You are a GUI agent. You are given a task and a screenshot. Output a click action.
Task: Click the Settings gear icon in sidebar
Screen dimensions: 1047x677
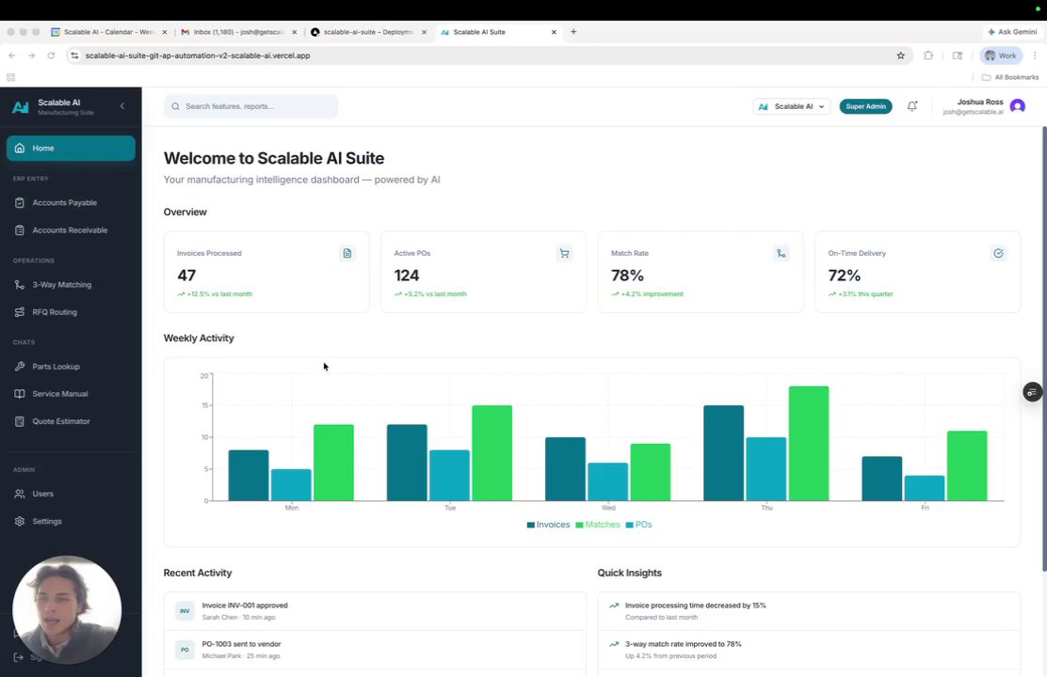click(x=20, y=521)
